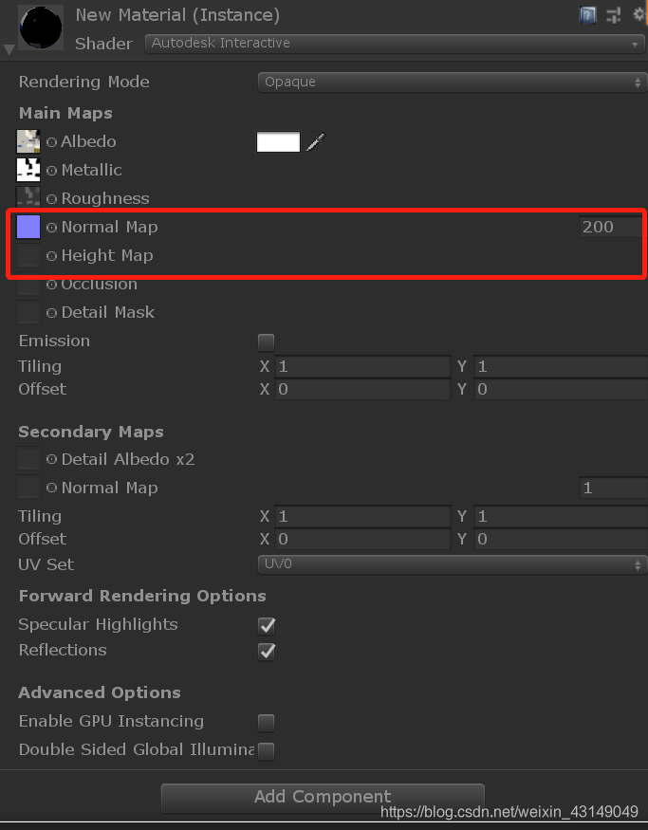
Task: Toggle Specular Highlights checkbox
Action: click(x=267, y=625)
